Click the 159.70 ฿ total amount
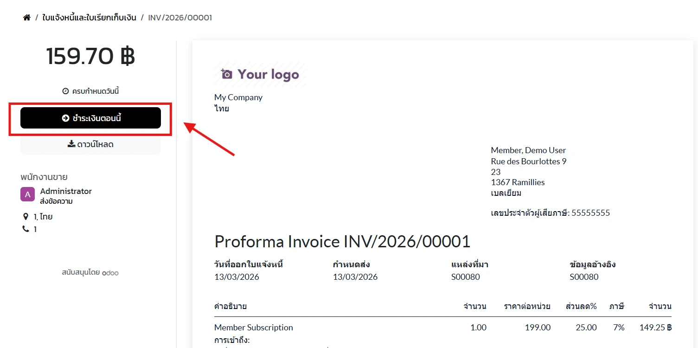This screenshot has height=348, width=698. coord(90,57)
